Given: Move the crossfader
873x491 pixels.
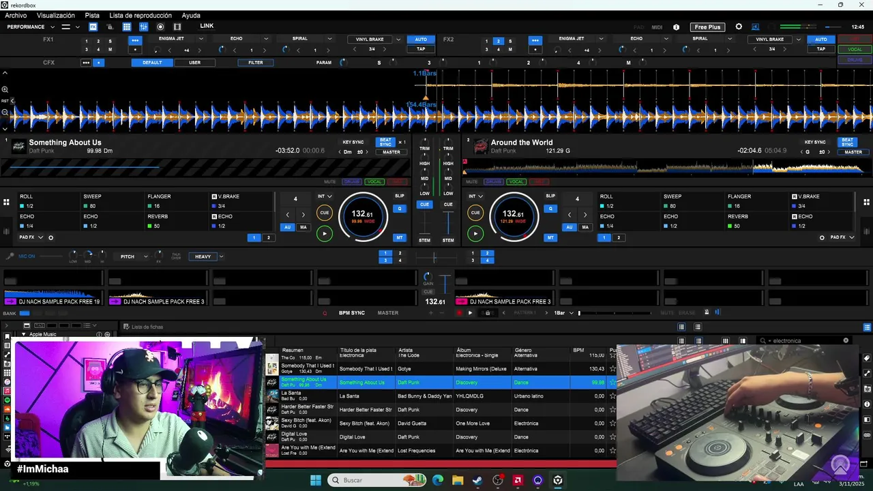Looking at the screenshot, I should coord(434,257).
